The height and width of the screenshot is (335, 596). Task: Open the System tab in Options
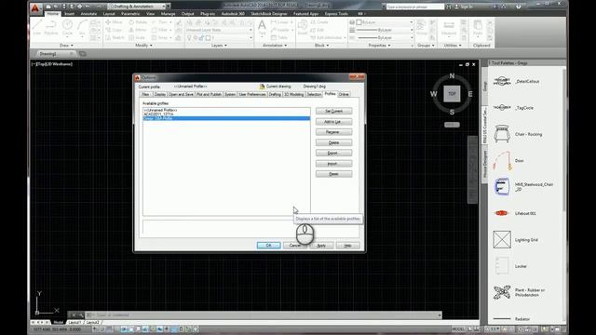[230, 94]
